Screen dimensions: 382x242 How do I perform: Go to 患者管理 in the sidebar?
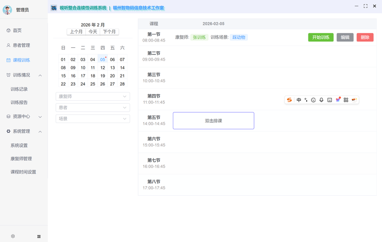21,45
